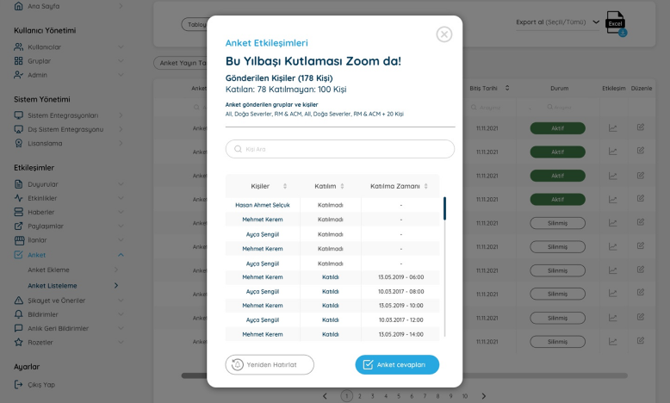The height and width of the screenshot is (403, 670).
Task: Click the previous page arrow
Action: (x=326, y=396)
